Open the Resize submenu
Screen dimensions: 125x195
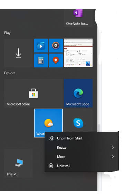point(81,147)
